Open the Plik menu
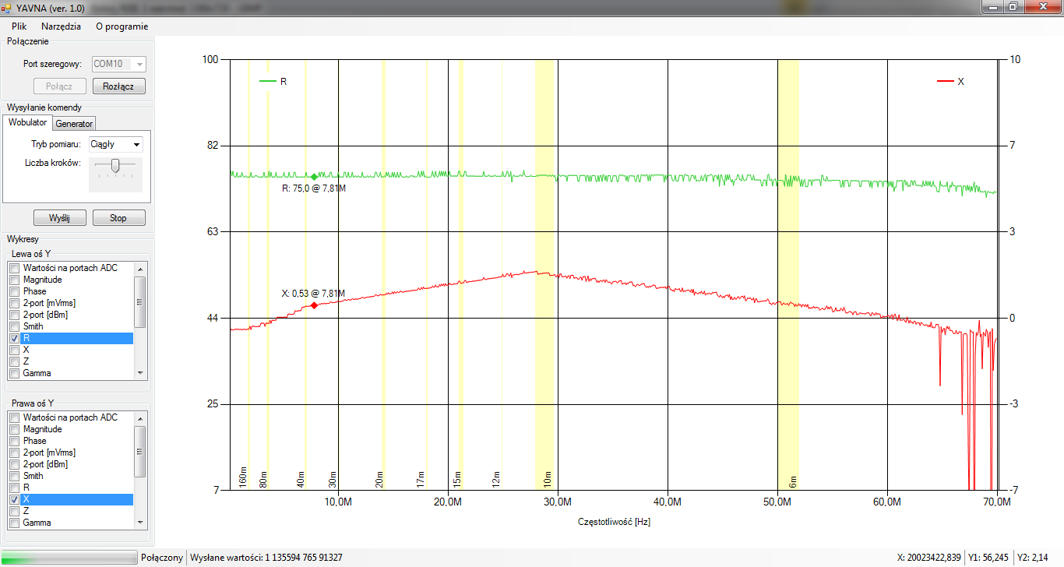Screen dimensions: 1064x567 (x=19, y=26)
